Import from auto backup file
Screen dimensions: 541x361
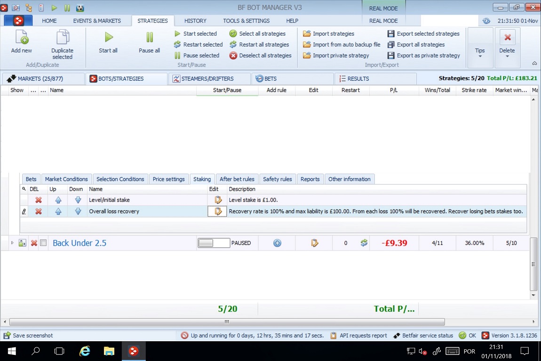coord(342,45)
